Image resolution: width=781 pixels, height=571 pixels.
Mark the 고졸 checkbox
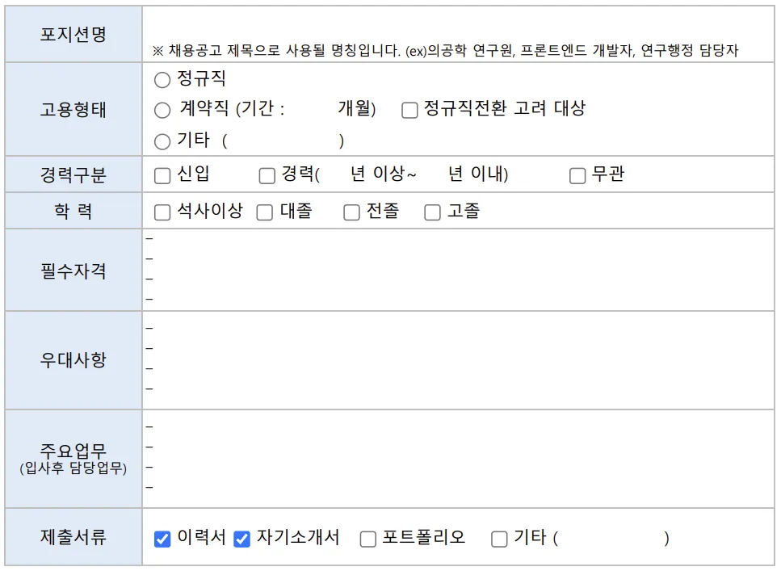(x=433, y=212)
